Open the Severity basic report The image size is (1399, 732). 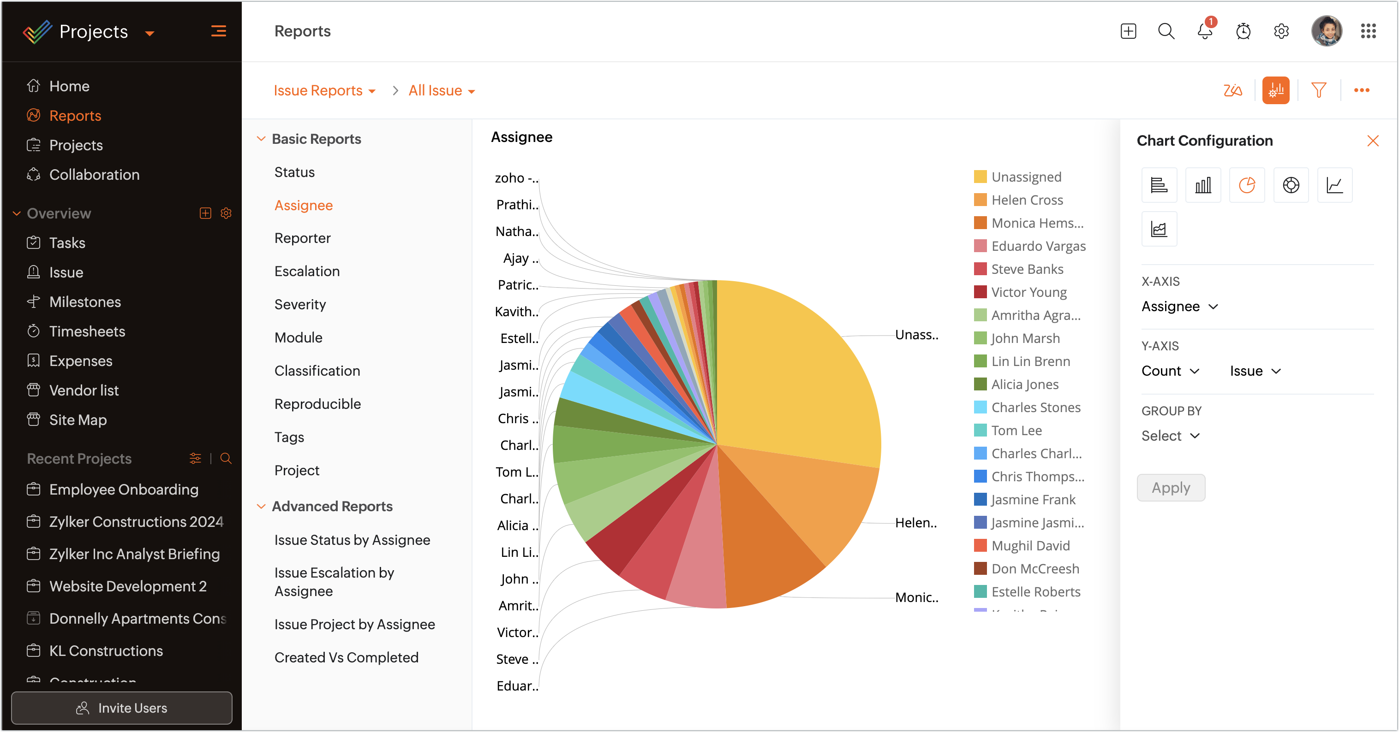click(x=300, y=304)
